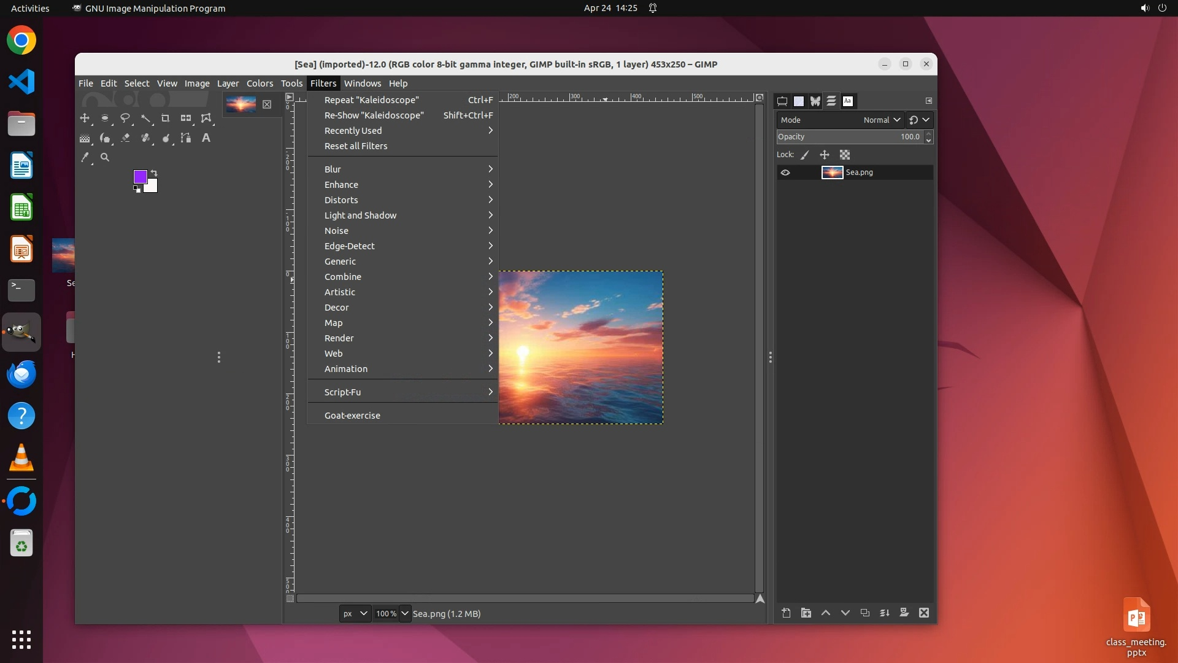The image size is (1178, 663).
Task: Duplicate layer icon in layers panel
Action: pos(864,613)
